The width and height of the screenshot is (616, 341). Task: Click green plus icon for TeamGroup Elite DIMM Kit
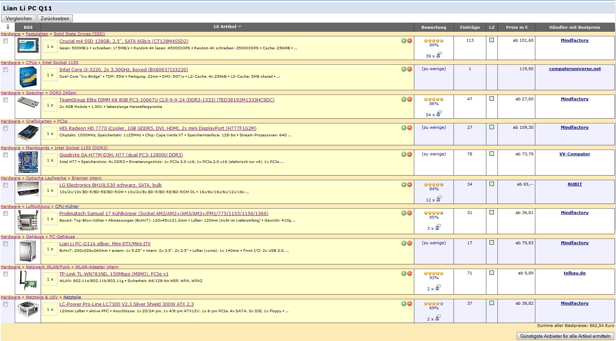click(x=404, y=99)
